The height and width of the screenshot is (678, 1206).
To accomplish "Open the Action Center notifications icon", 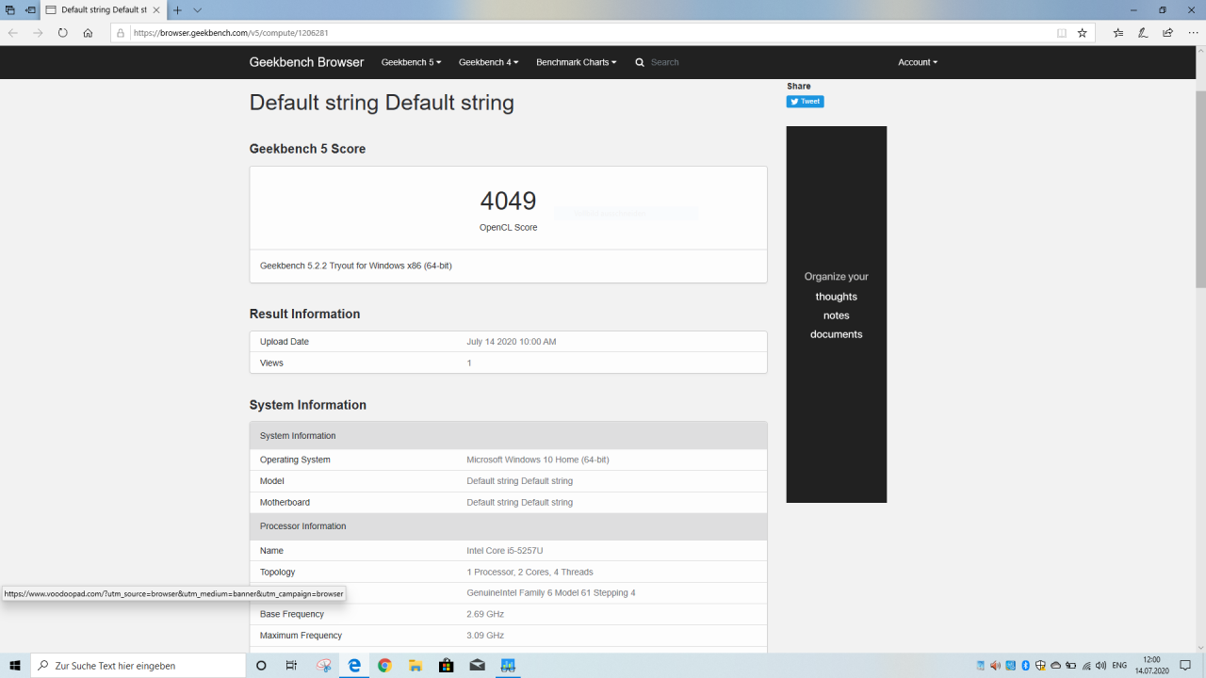I will tap(1186, 666).
